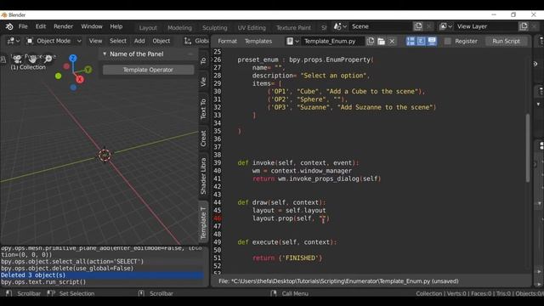The width and height of the screenshot is (544, 306).
Task: Open the Render menu
Action: 63,26
